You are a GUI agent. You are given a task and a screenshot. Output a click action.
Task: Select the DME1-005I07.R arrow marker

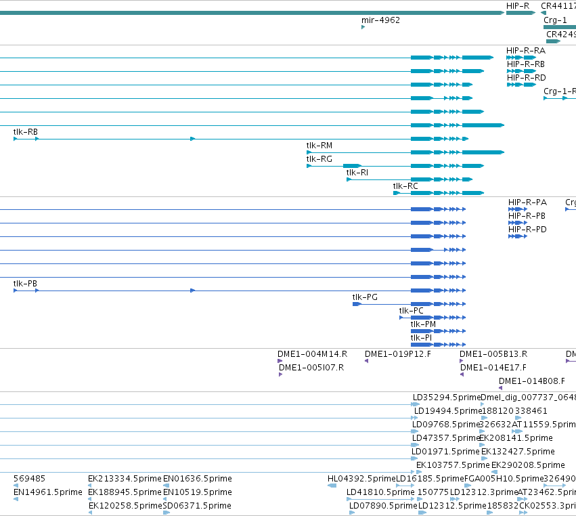click(281, 374)
